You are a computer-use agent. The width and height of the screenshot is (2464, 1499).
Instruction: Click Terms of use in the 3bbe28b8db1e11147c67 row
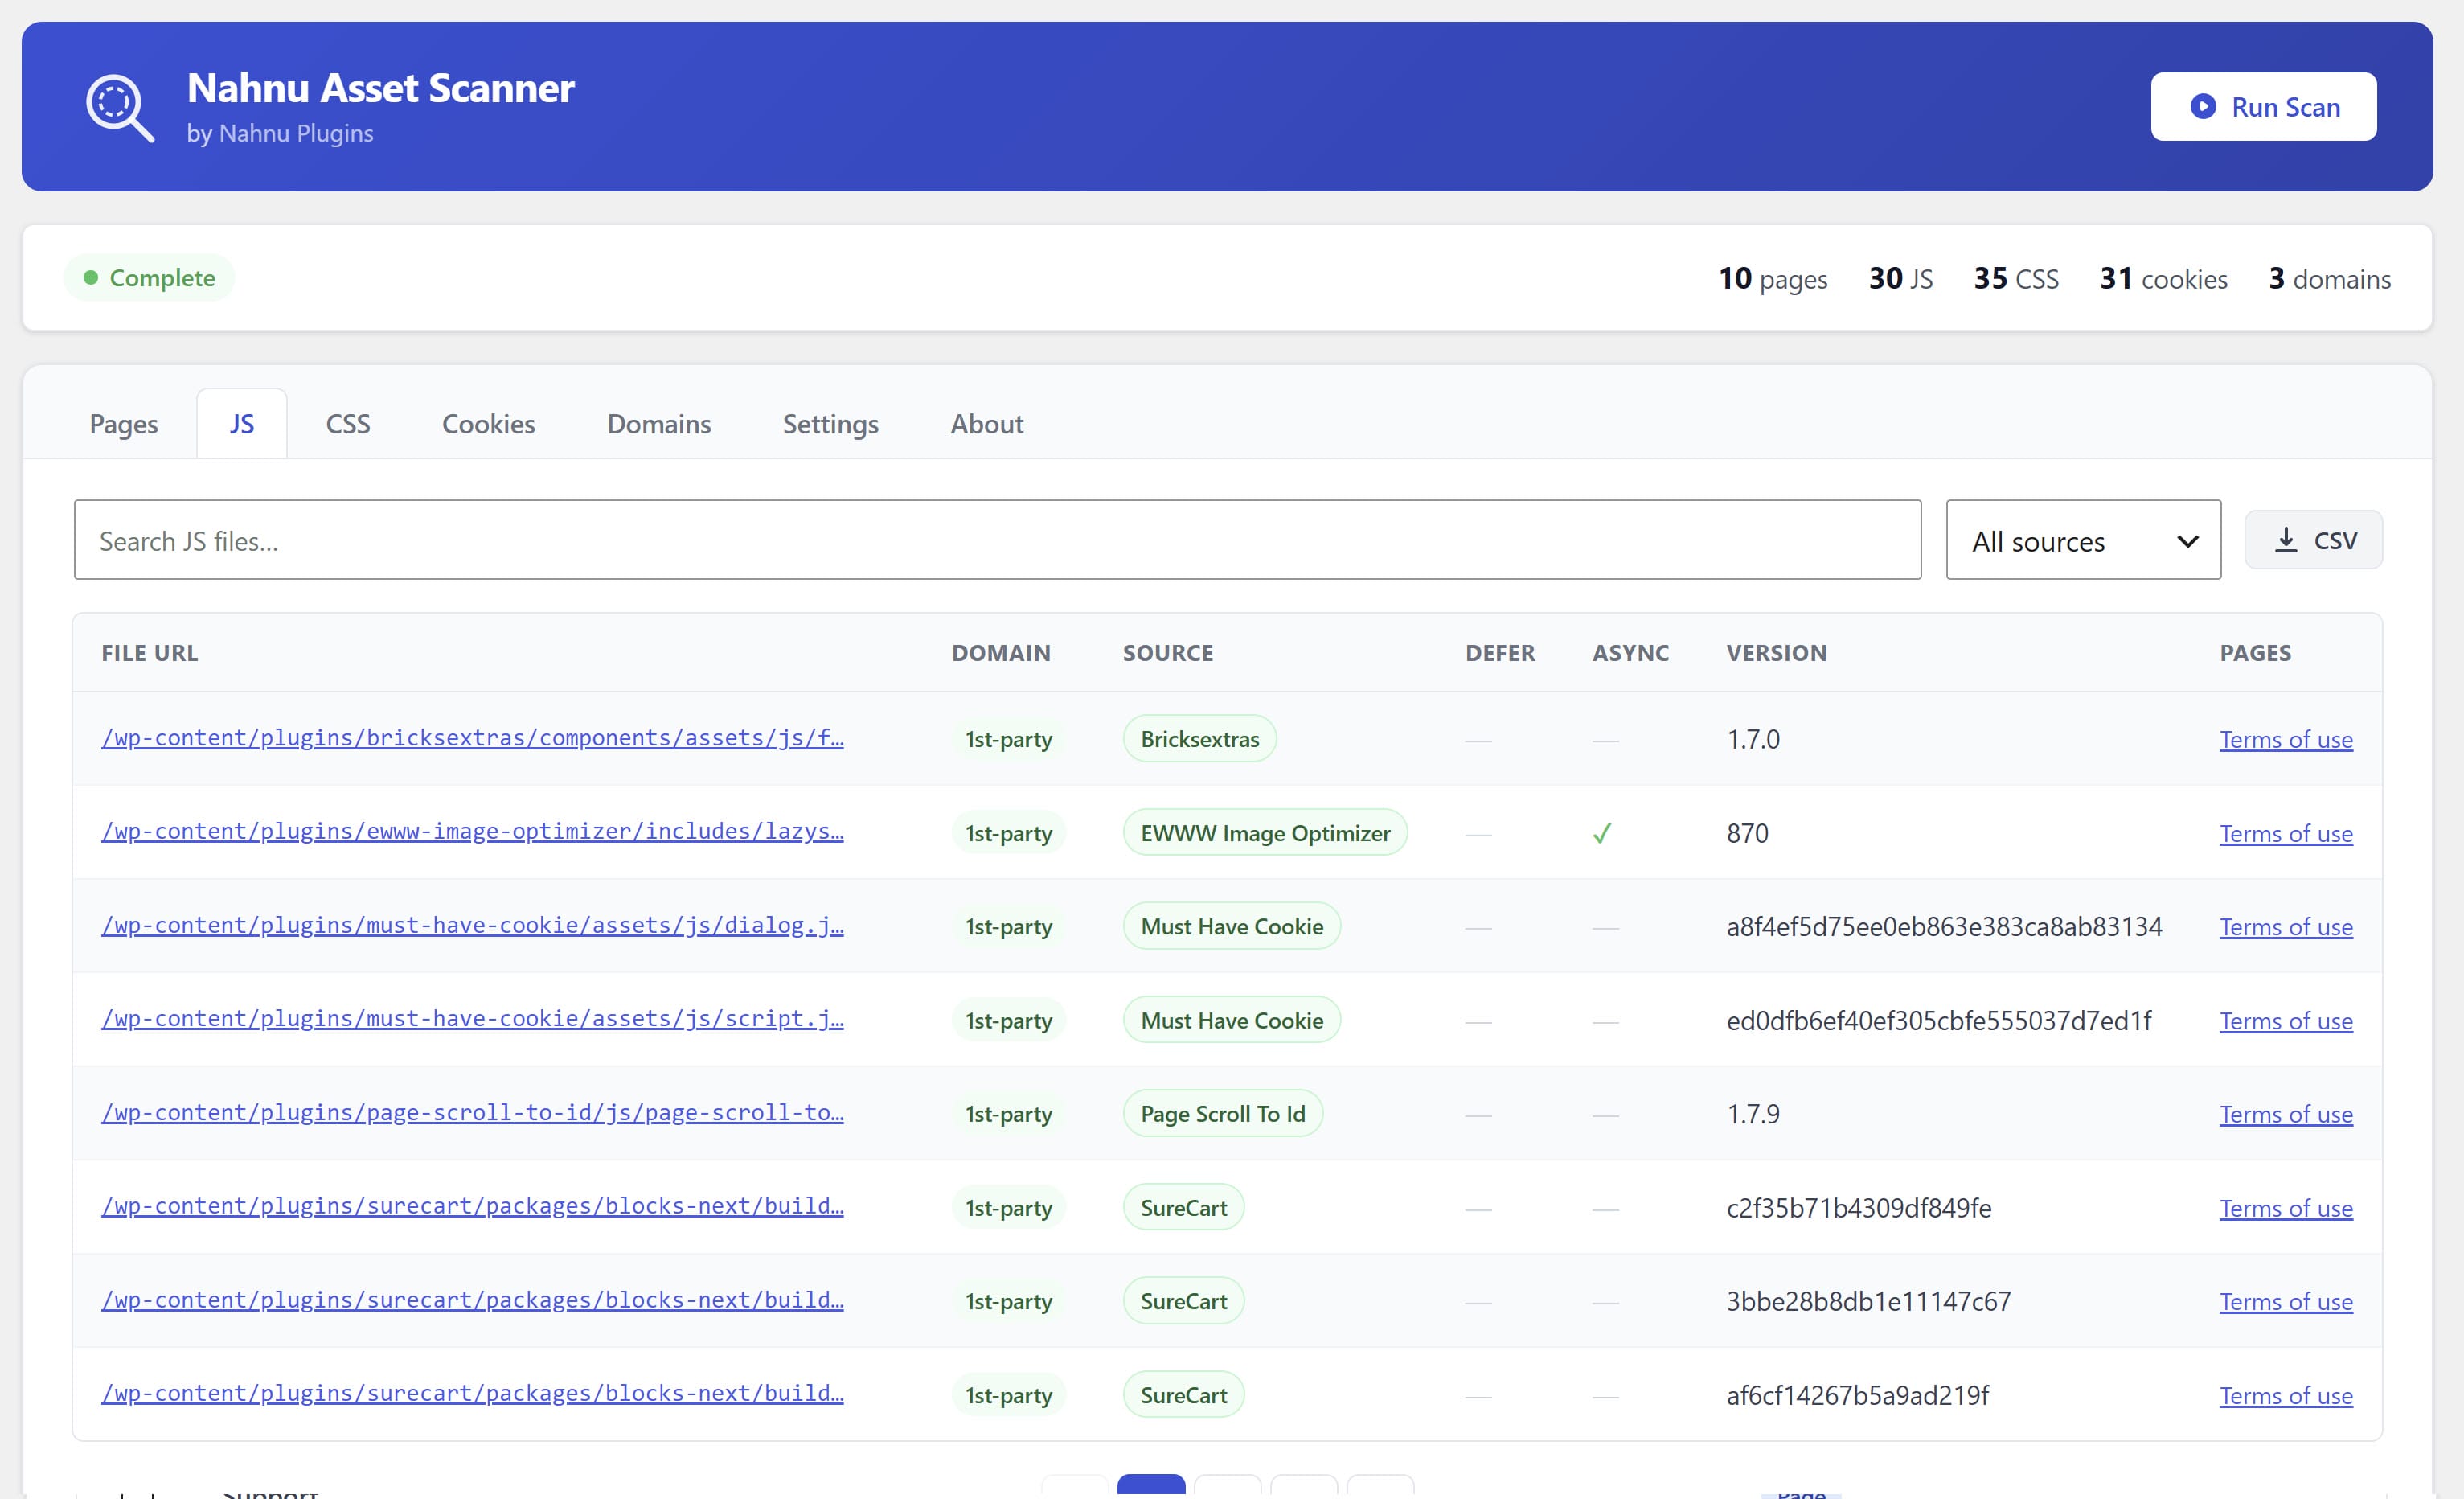pyautogui.click(x=2286, y=1301)
